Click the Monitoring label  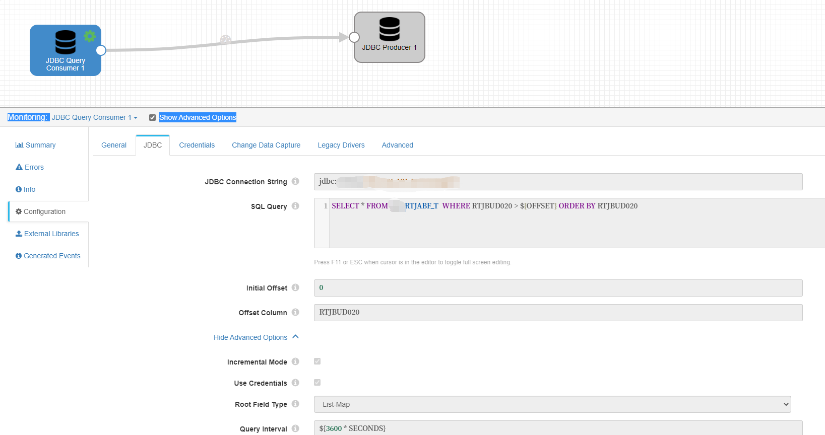(28, 117)
